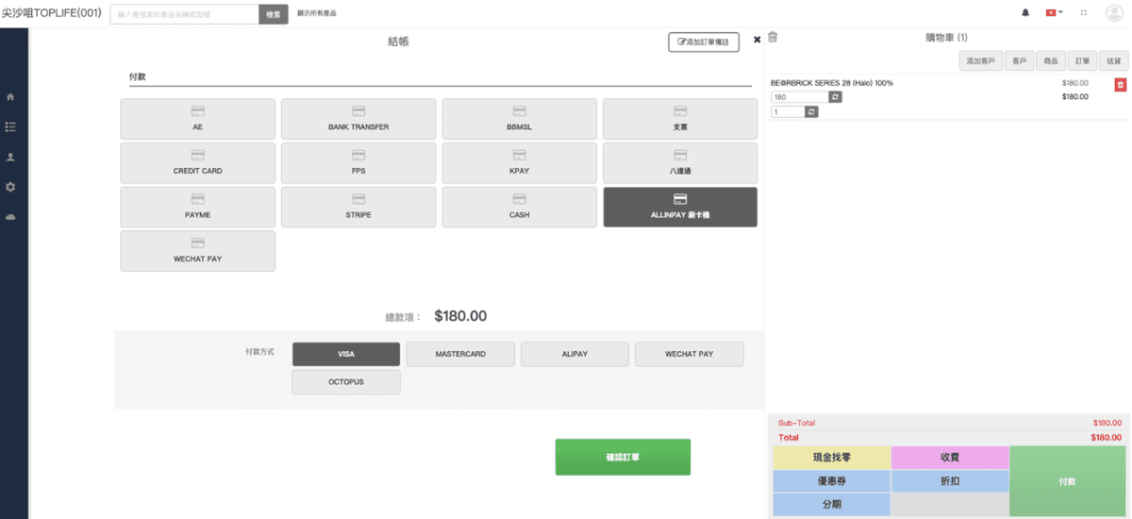Open the language flag dropdown
The width and height of the screenshot is (1132, 519).
[1053, 13]
